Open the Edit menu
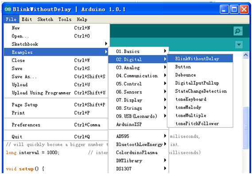This screenshot has width=252, height=174. (27, 19)
